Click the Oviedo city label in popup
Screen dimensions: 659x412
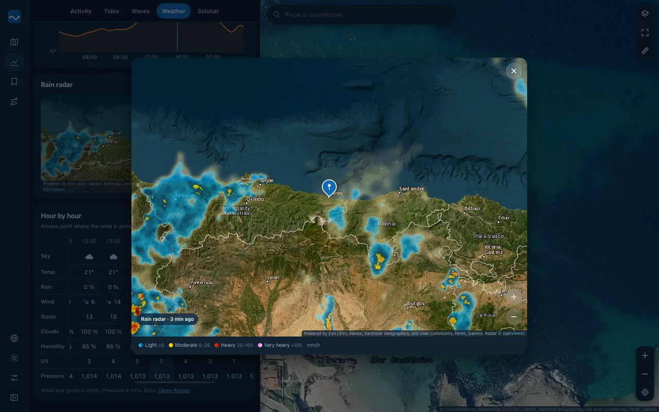[x=255, y=199]
